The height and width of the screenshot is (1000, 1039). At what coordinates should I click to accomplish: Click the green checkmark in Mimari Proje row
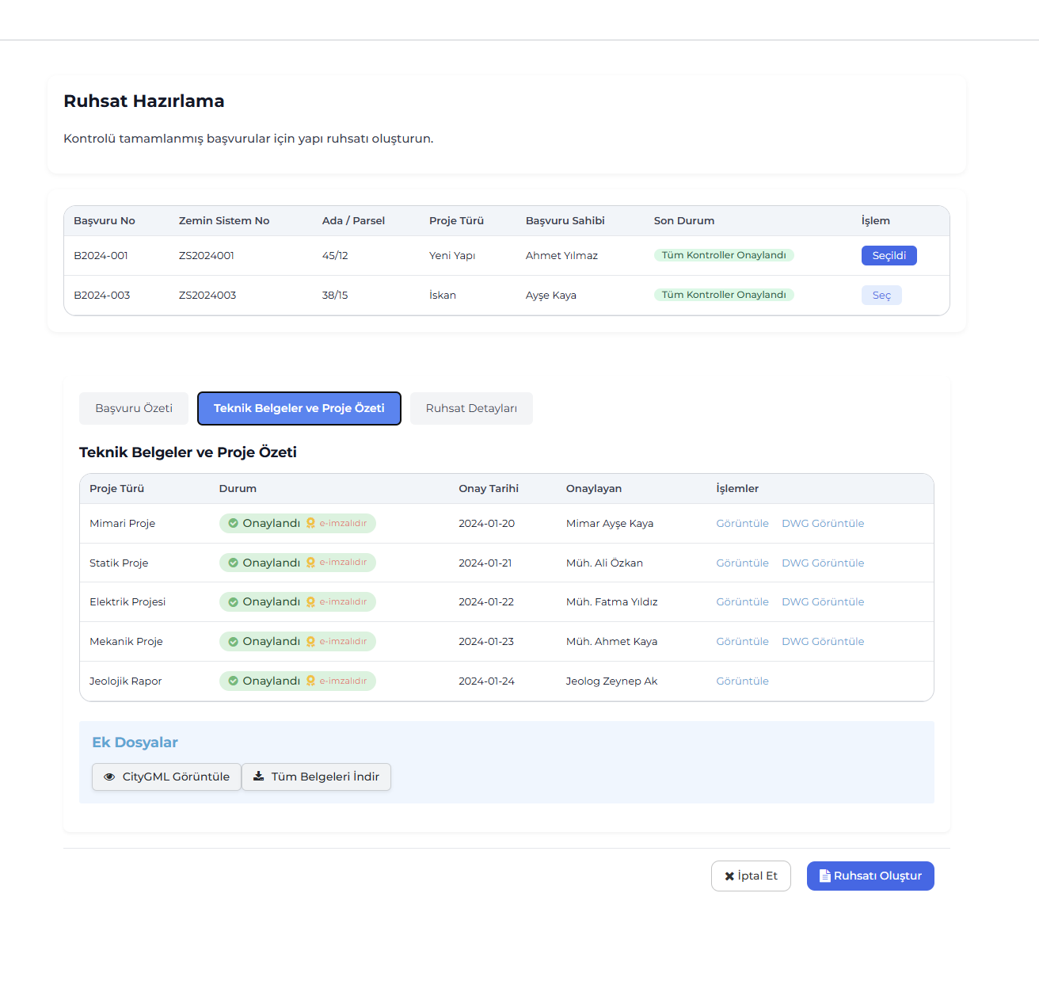pyautogui.click(x=234, y=524)
